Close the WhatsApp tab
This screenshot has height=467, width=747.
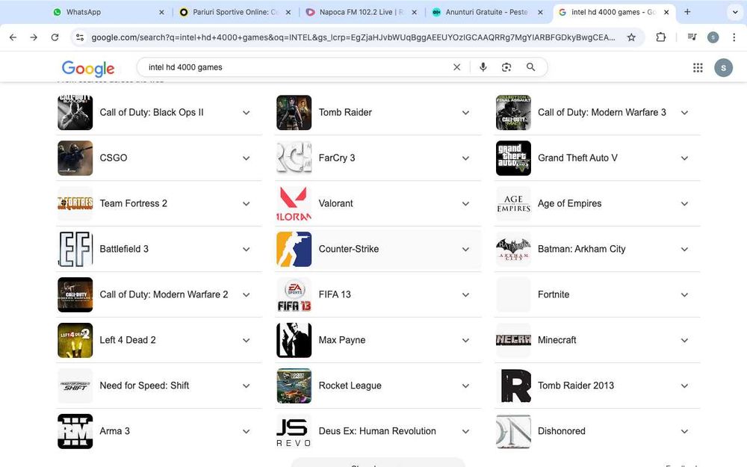161,13
